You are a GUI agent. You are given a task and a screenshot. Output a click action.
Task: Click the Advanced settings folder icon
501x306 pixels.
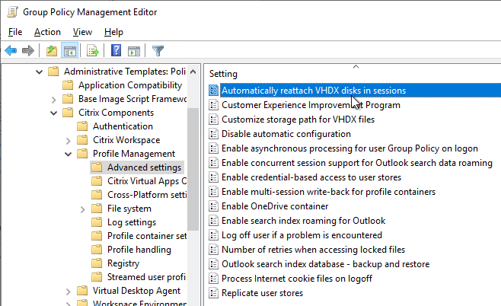97,167
